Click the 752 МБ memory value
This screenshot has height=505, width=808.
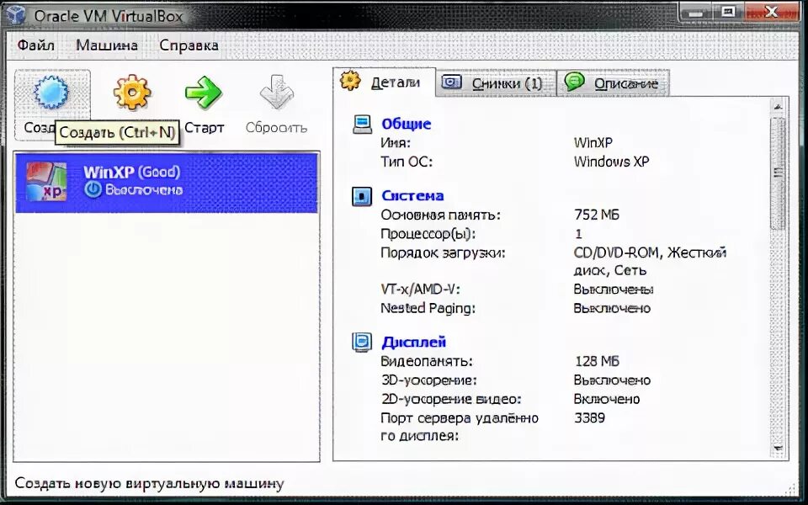[597, 215]
